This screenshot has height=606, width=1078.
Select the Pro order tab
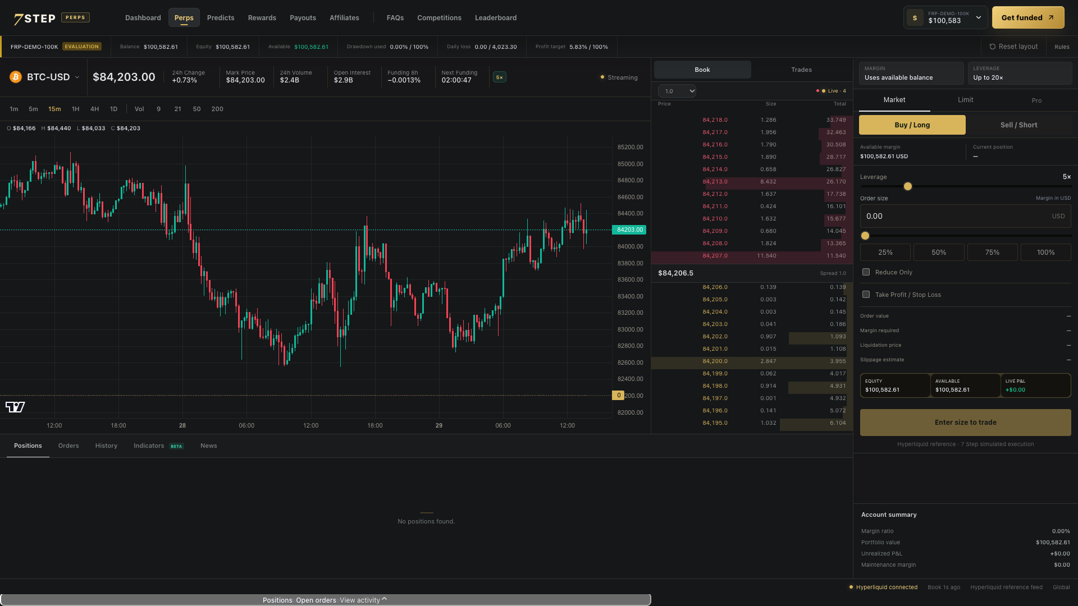(x=1036, y=100)
